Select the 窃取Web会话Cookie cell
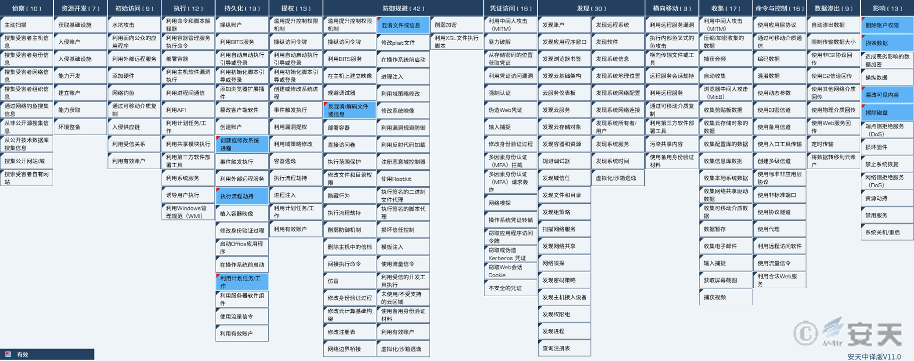The height and width of the screenshot is (361, 914). [511, 271]
